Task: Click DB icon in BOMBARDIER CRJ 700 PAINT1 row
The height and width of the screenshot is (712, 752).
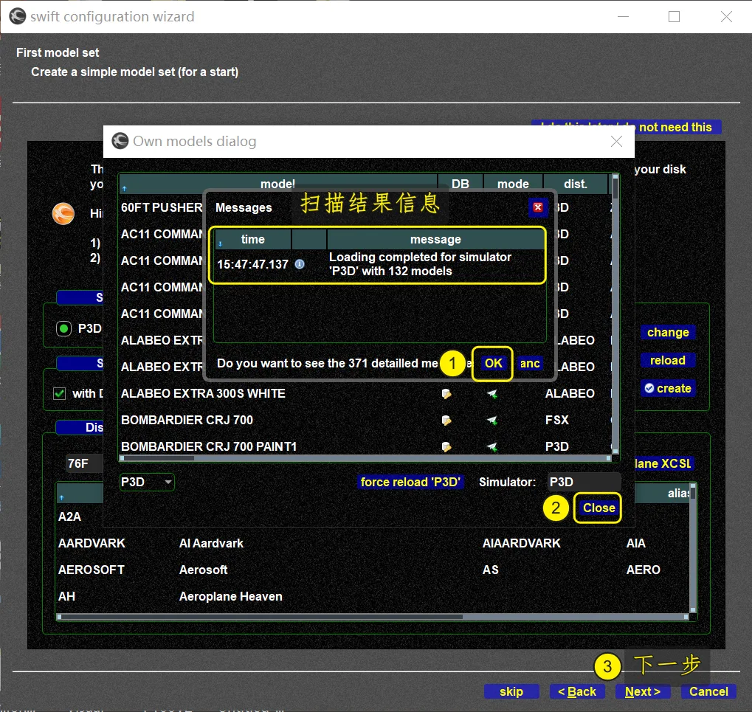Action: pyautogui.click(x=446, y=447)
